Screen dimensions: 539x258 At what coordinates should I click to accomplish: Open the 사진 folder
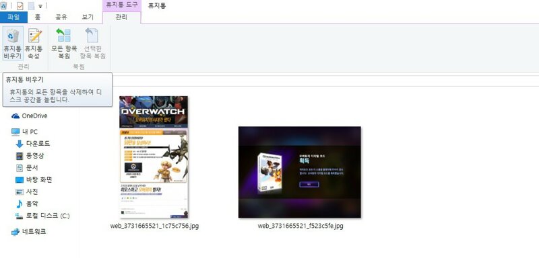pyautogui.click(x=27, y=191)
